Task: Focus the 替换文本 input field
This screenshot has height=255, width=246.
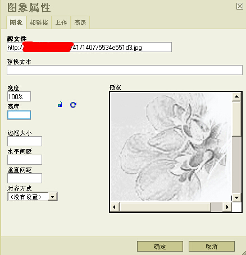Action: pyautogui.click(x=125, y=70)
